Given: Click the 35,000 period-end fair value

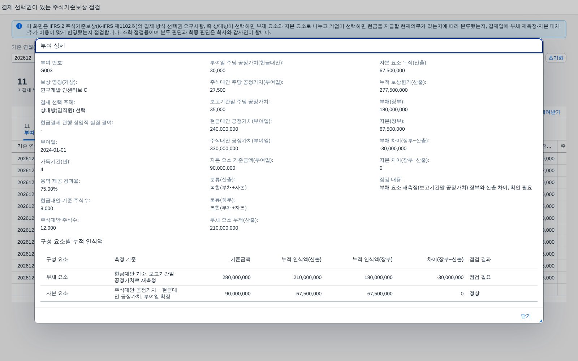Looking at the screenshot, I should coord(217,110).
